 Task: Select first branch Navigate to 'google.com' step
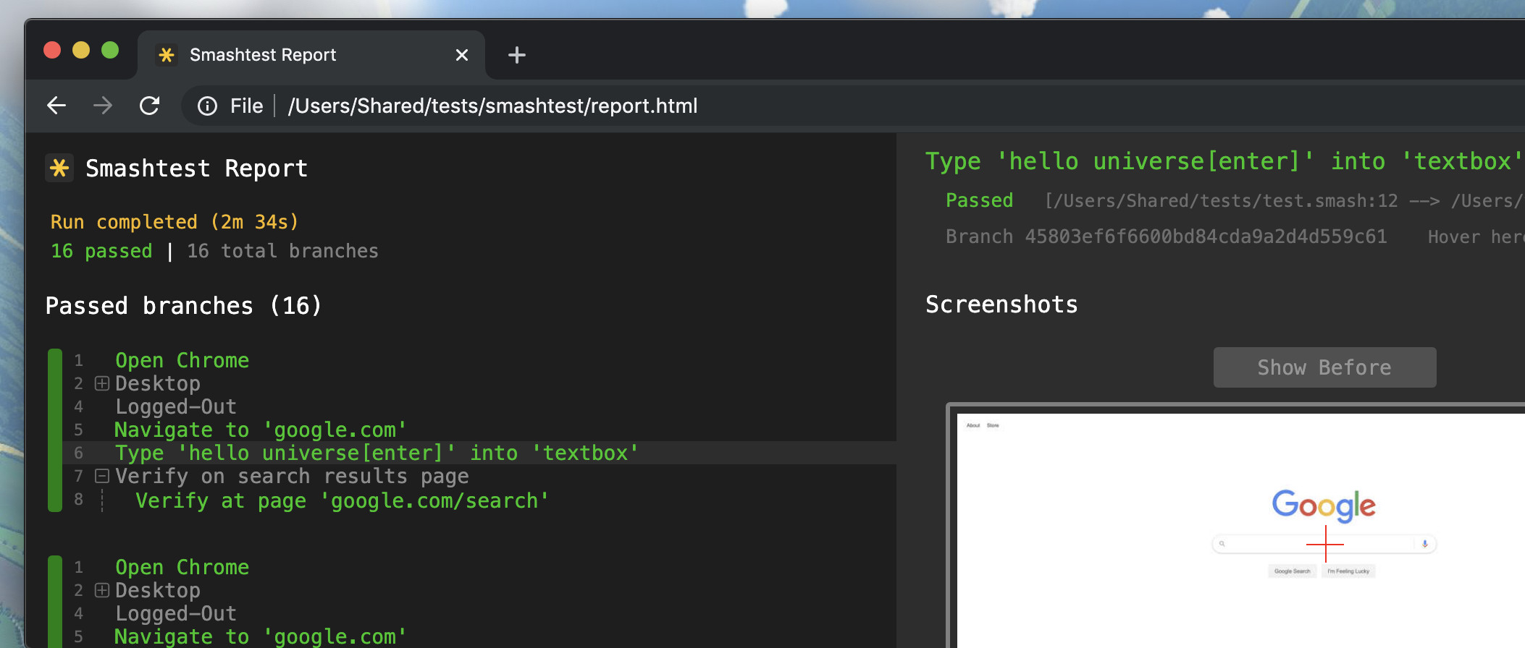261,430
